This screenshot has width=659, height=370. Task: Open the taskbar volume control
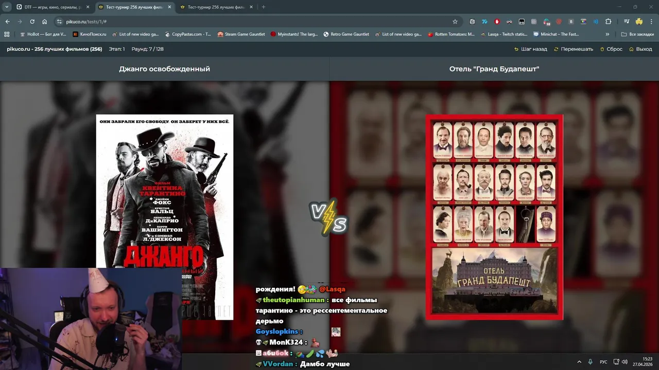point(625,362)
